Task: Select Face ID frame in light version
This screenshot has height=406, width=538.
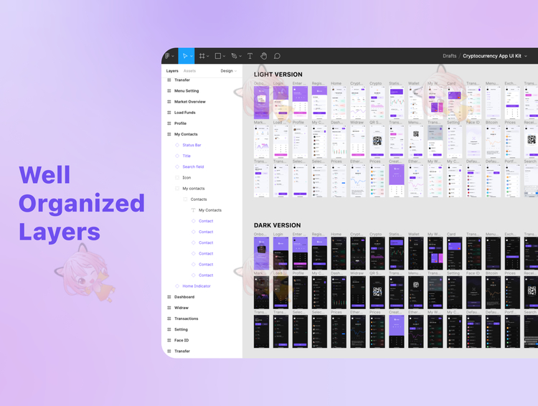Action: [473, 141]
